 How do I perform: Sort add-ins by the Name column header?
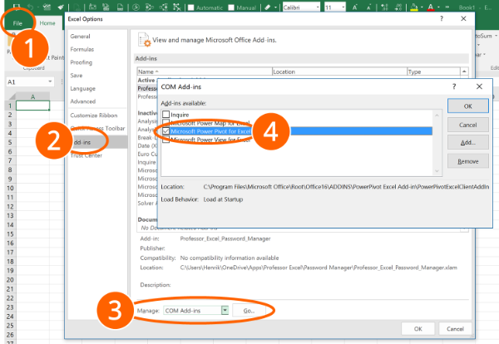click(205, 71)
